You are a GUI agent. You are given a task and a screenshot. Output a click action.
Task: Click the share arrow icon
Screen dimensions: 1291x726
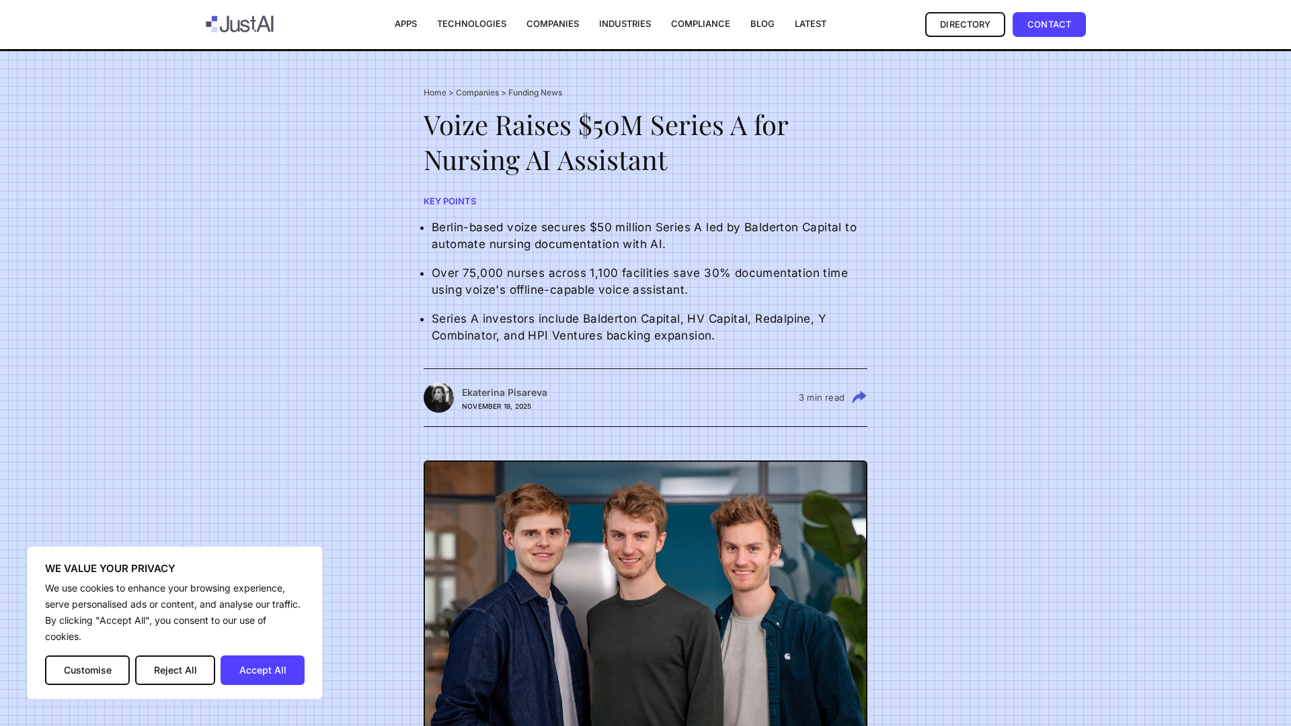pos(859,397)
